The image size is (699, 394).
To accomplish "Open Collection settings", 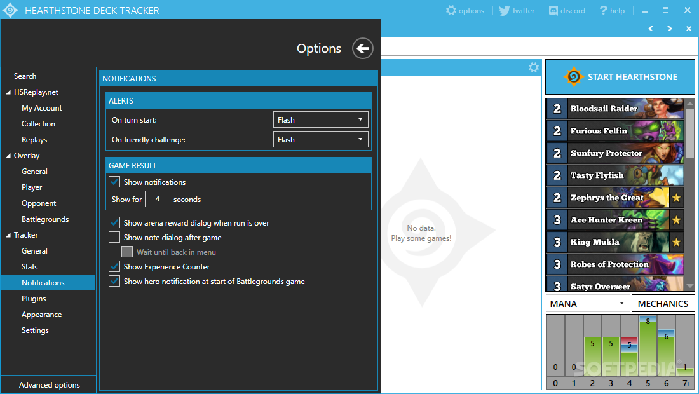I will (38, 124).
